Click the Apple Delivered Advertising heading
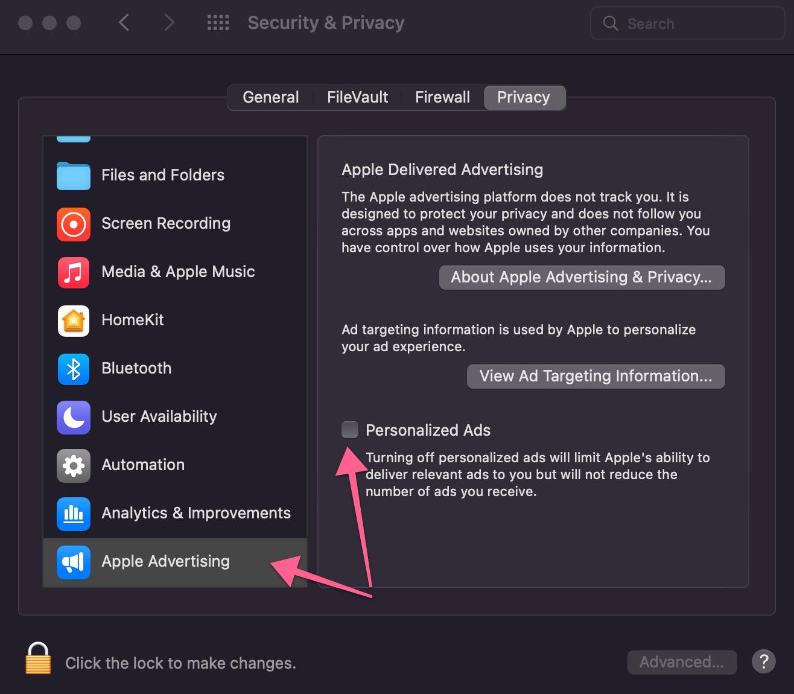794x694 pixels. click(442, 170)
